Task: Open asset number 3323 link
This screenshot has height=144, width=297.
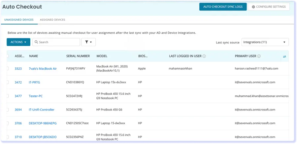Action: point(18,69)
